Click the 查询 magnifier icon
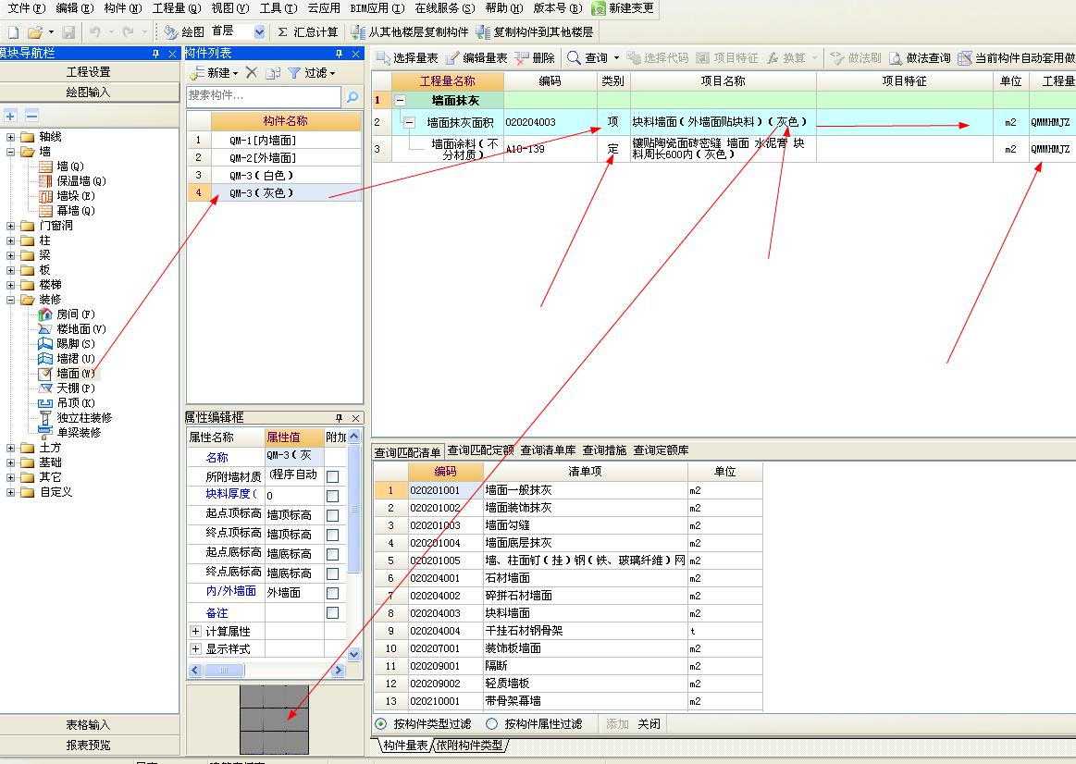The image size is (1076, 764). pos(574,58)
